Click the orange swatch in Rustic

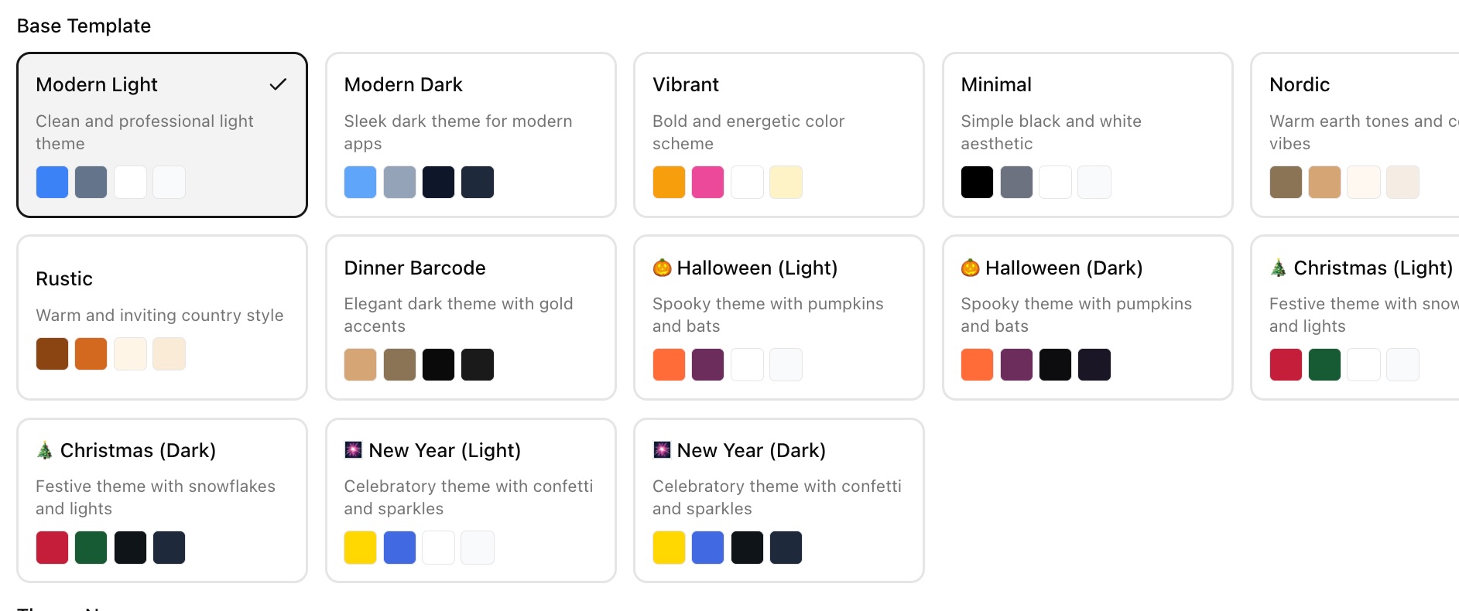pos(91,354)
